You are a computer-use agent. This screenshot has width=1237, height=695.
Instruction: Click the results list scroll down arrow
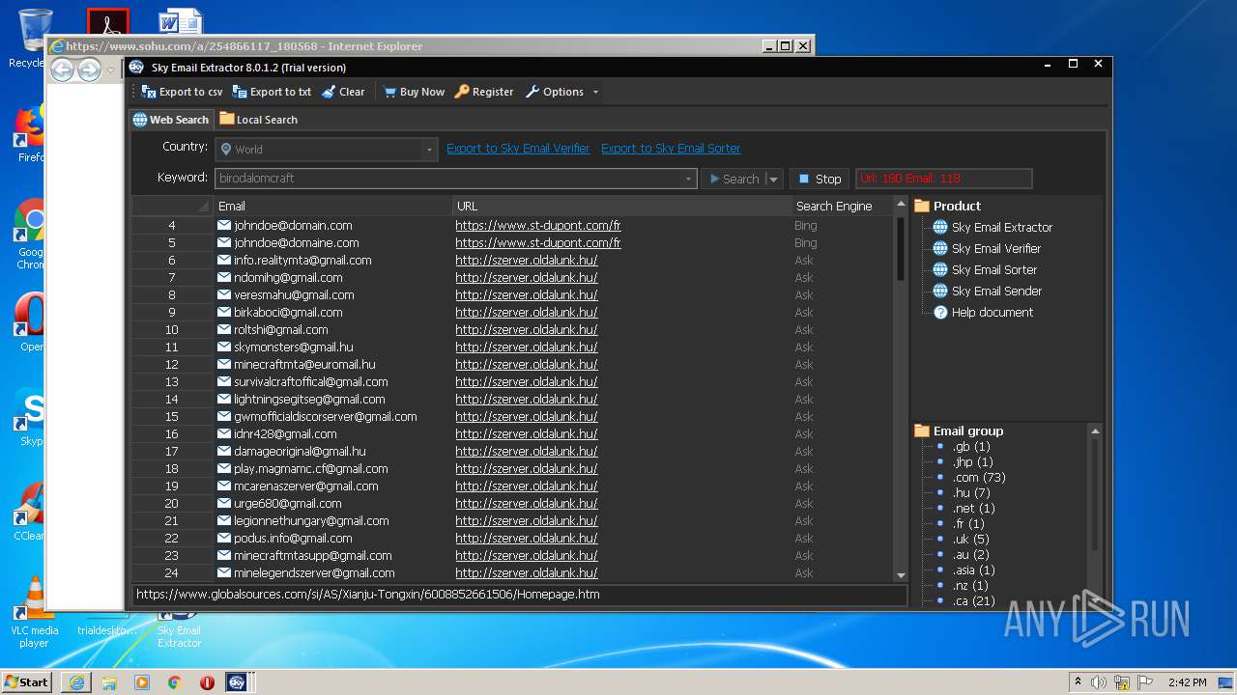pyautogui.click(x=901, y=575)
